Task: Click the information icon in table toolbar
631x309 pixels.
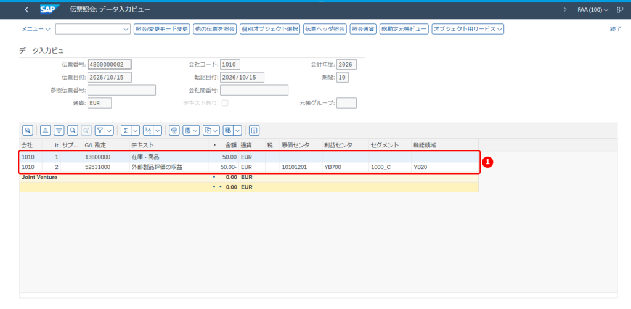Action: click(x=254, y=130)
